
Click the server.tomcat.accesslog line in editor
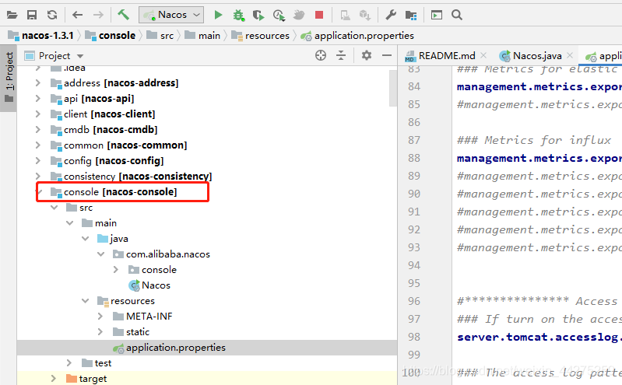[x=539, y=337]
